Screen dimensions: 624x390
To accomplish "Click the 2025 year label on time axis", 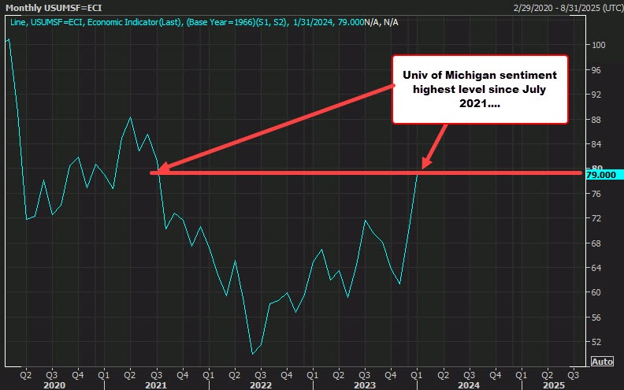I will click(x=554, y=385).
